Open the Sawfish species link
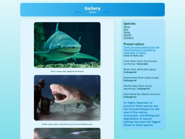 [x=127, y=35]
